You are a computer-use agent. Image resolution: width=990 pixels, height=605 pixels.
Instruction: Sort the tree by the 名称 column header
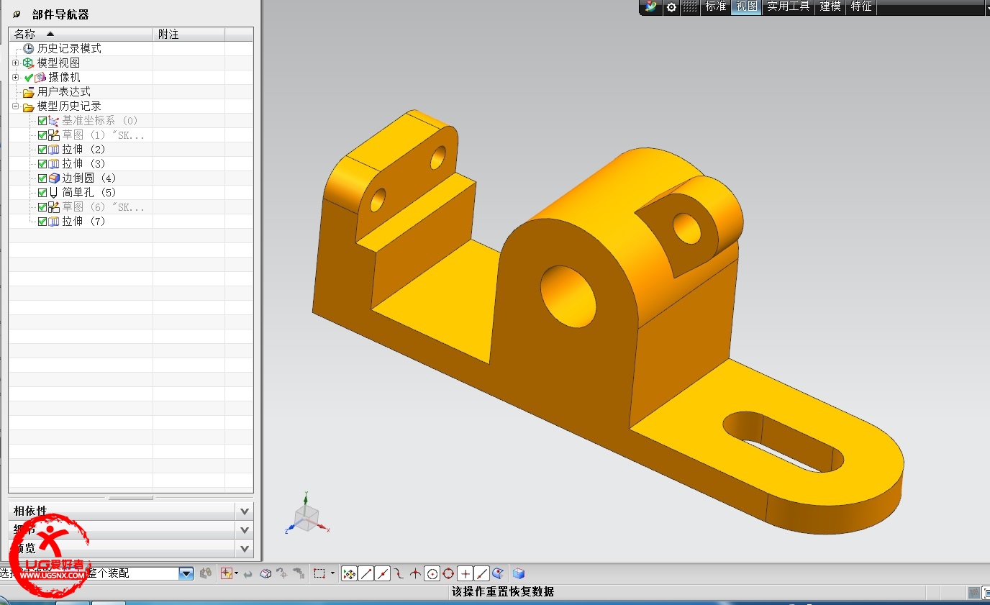82,34
